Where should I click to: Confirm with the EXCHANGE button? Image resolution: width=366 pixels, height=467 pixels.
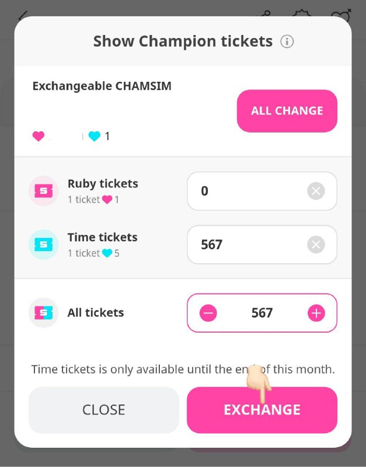[x=262, y=410]
